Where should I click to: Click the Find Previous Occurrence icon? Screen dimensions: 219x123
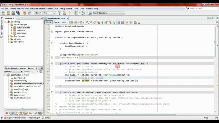(x=91, y=22)
